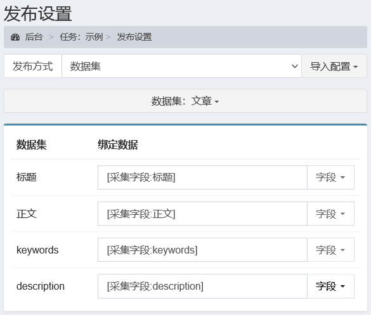Click the 正文 row label
This screenshot has height=315, width=371.
click(x=26, y=214)
